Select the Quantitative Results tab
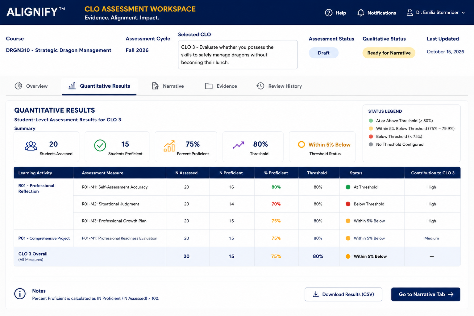The width and height of the screenshot is (474, 316). click(99, 86)
